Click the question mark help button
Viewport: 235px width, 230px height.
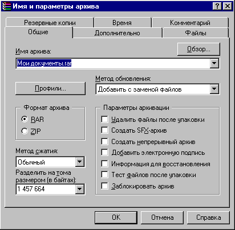(217, 6)
